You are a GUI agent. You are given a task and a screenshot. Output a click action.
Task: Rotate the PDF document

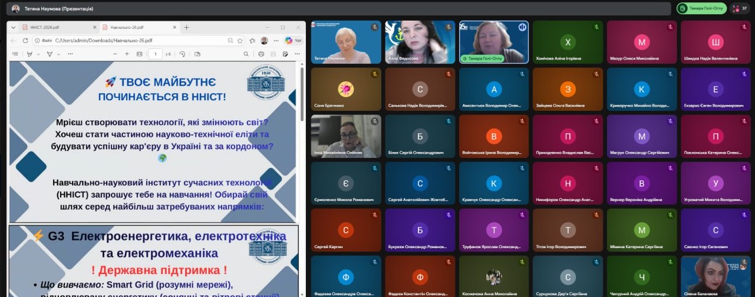182,54
